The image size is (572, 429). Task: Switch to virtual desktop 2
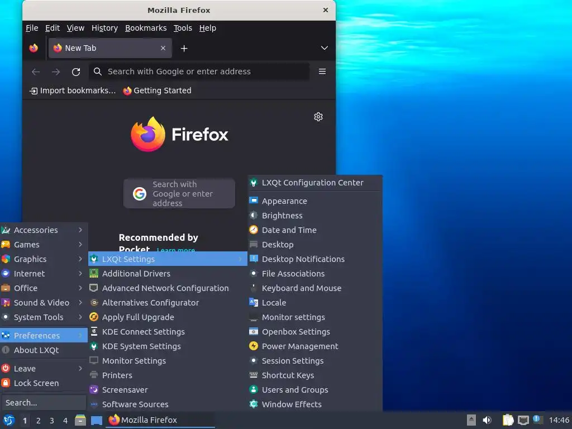pos(39,421)
